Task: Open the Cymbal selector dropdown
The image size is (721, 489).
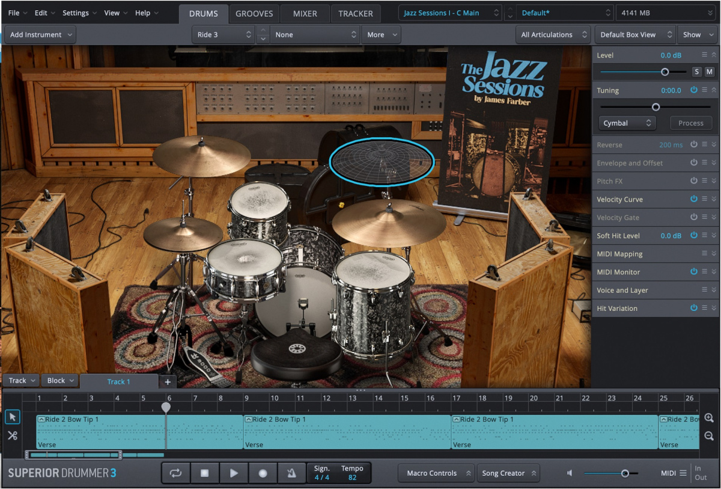Action: pyautogui.click(x=627, y=123)
